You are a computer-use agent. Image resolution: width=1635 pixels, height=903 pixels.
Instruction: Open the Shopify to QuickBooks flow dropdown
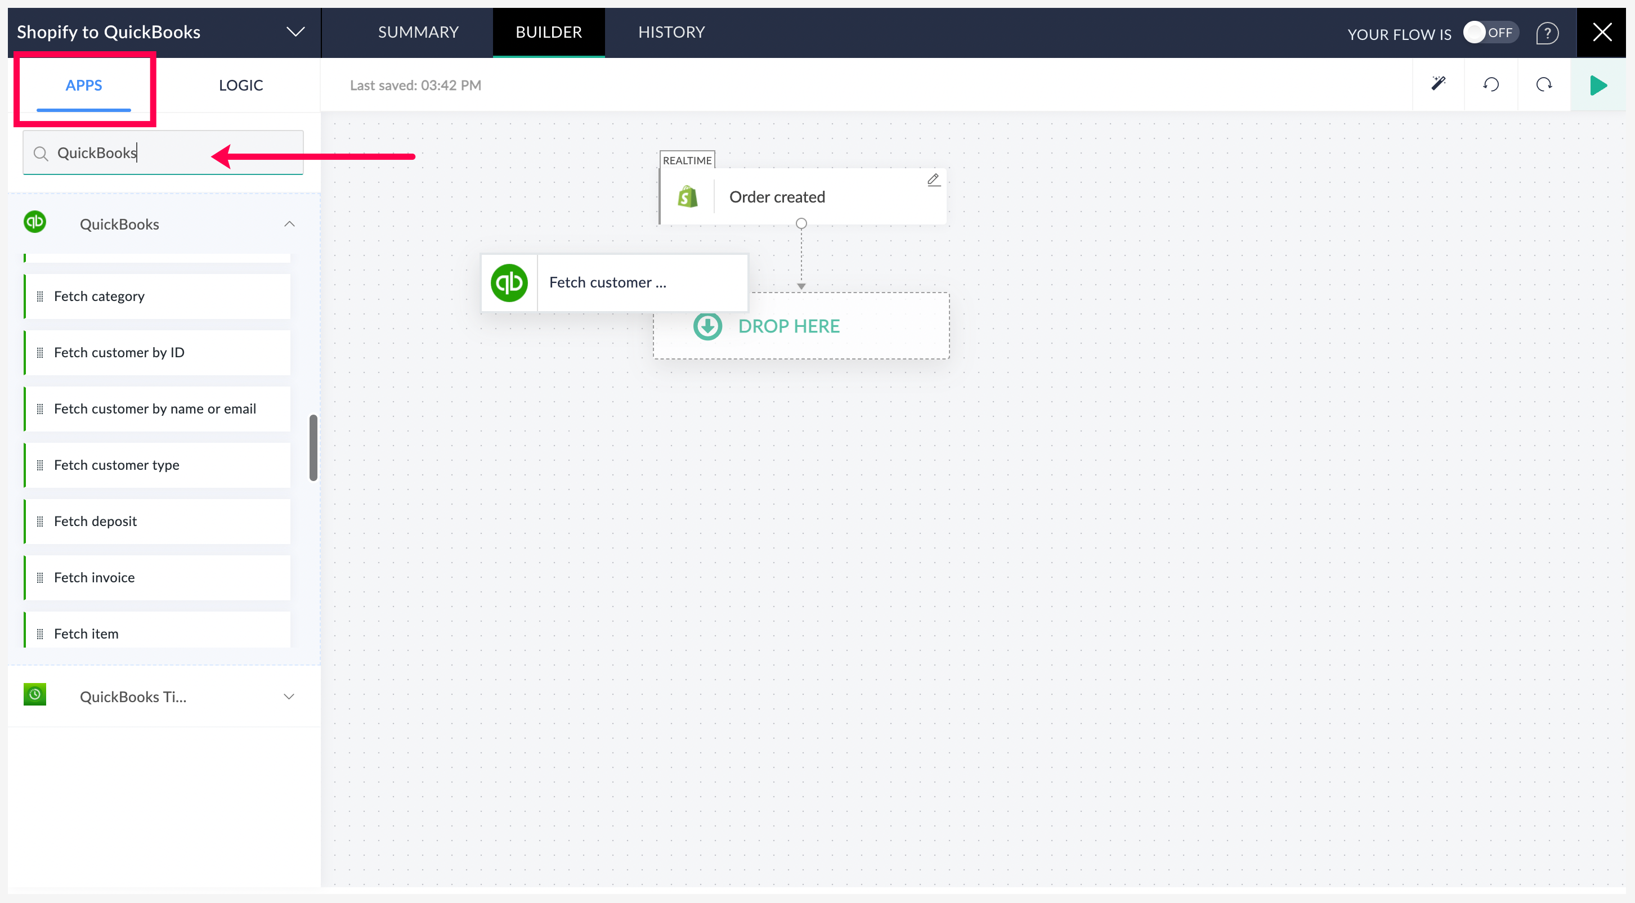pos(295,32)
